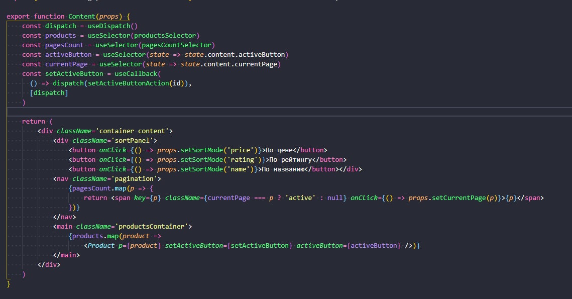Click the 'setActiveButton=' prop on Product

click(195, 245)
